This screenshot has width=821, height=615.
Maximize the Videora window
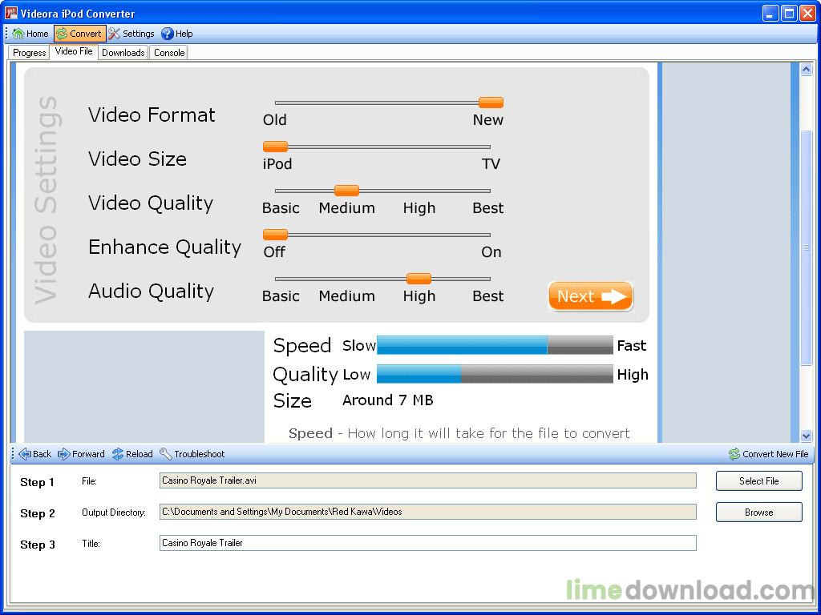[789, 13]
